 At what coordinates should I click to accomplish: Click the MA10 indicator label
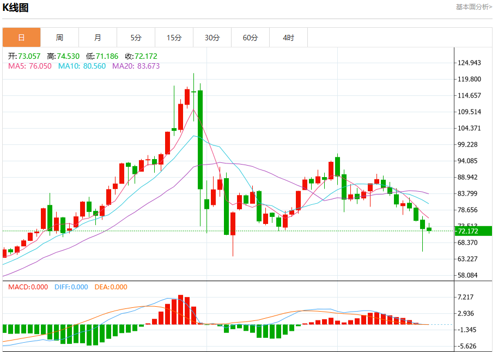click(x=82, y=66)
